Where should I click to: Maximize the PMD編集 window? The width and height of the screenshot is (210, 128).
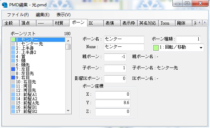(x=187, y=4)
